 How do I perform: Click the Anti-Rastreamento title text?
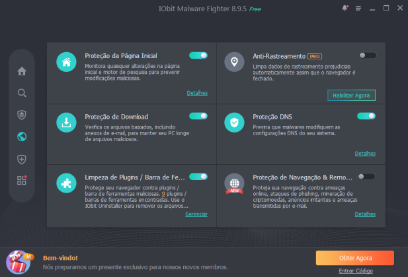[279, 56]
